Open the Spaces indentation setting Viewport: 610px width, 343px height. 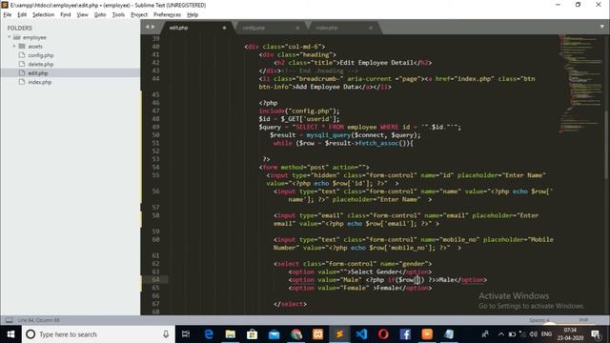pos(539,320)
